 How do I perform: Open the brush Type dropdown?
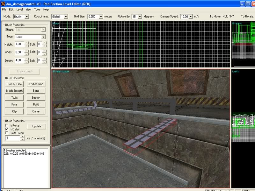click(x=30, y=37)
